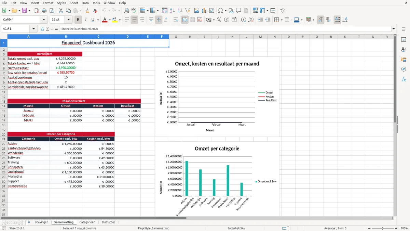
Task: Click Clear Direct Formatting icon
Action: coord(95,11)
